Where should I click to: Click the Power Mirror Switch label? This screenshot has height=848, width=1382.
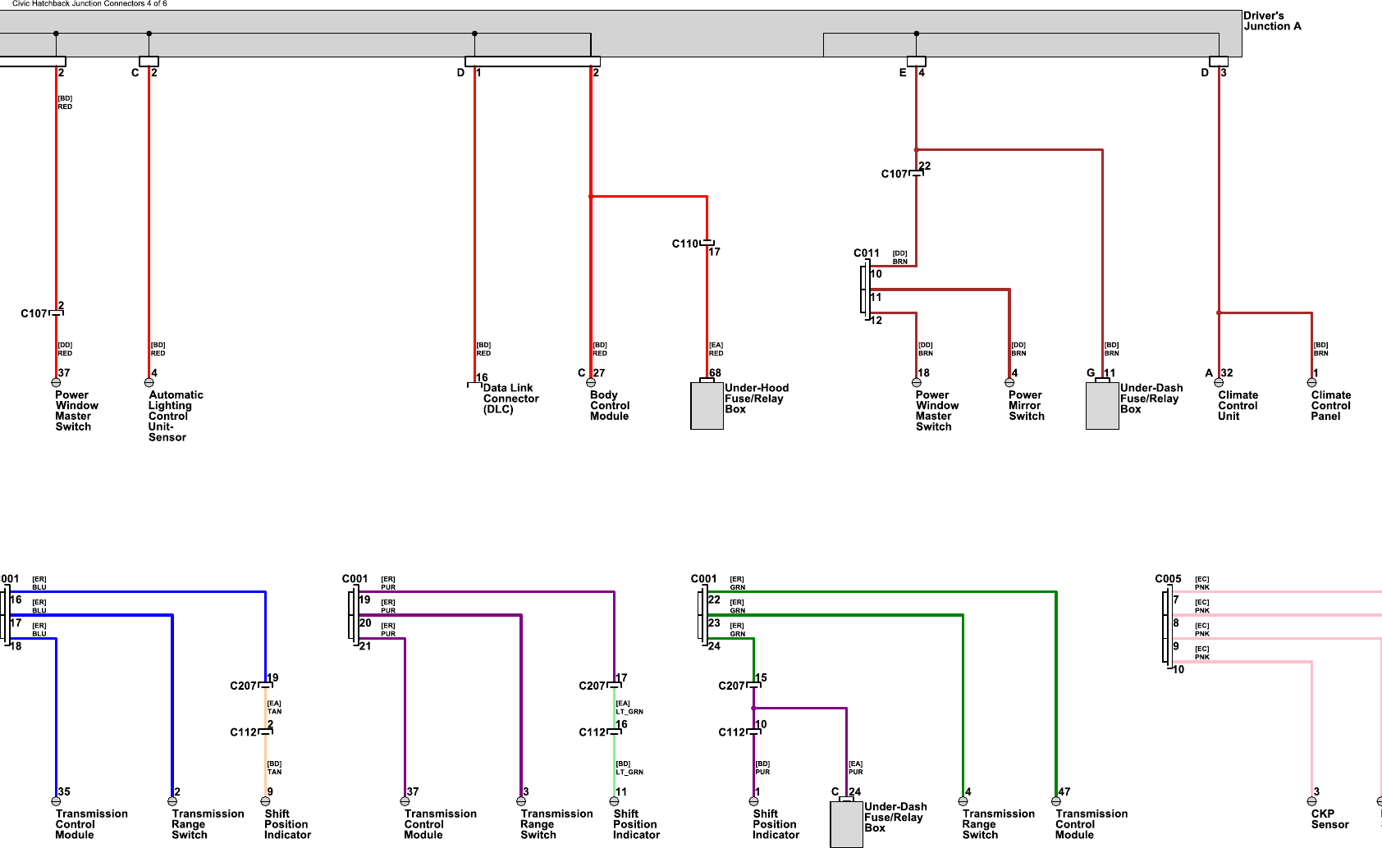coord(1026,405)
